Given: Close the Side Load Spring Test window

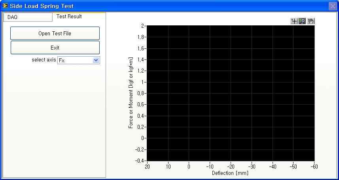Looking at the screenshot, I should pyautogui.click(x=333, y=6).
